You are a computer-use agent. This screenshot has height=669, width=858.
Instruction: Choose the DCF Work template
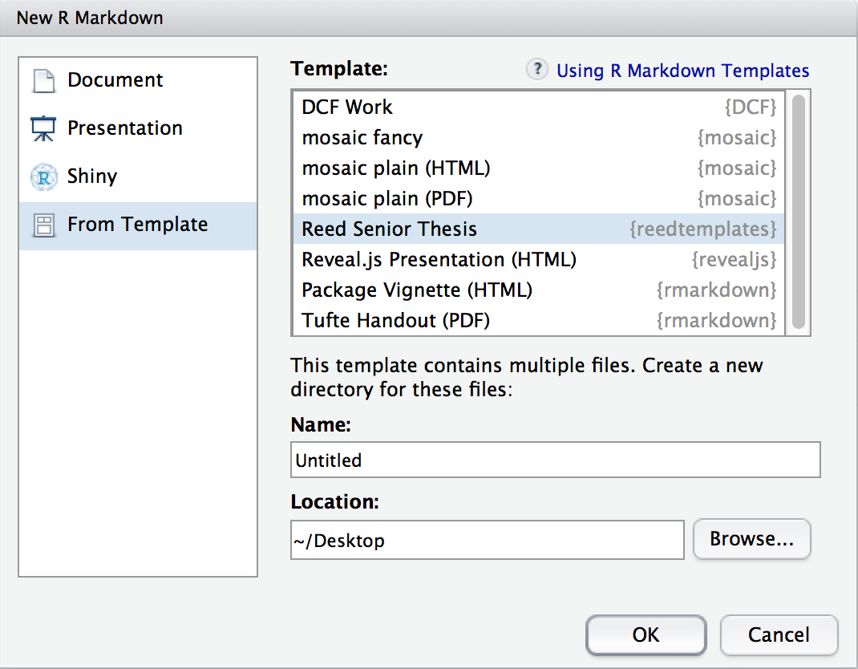tap(539, 107)
